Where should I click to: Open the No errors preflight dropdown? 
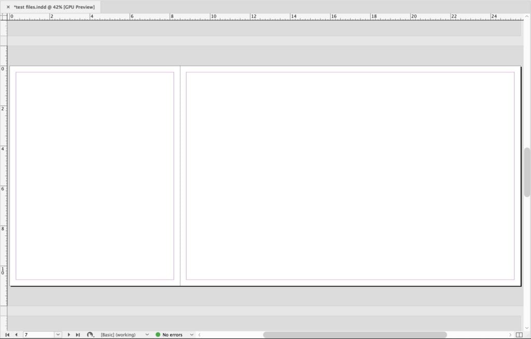click(191, 334)
